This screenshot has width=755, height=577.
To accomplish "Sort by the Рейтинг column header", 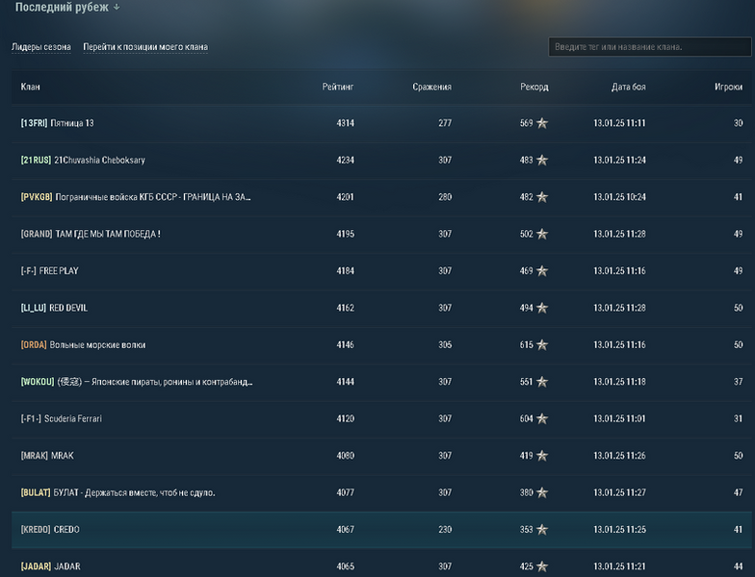I will [338, 88].
